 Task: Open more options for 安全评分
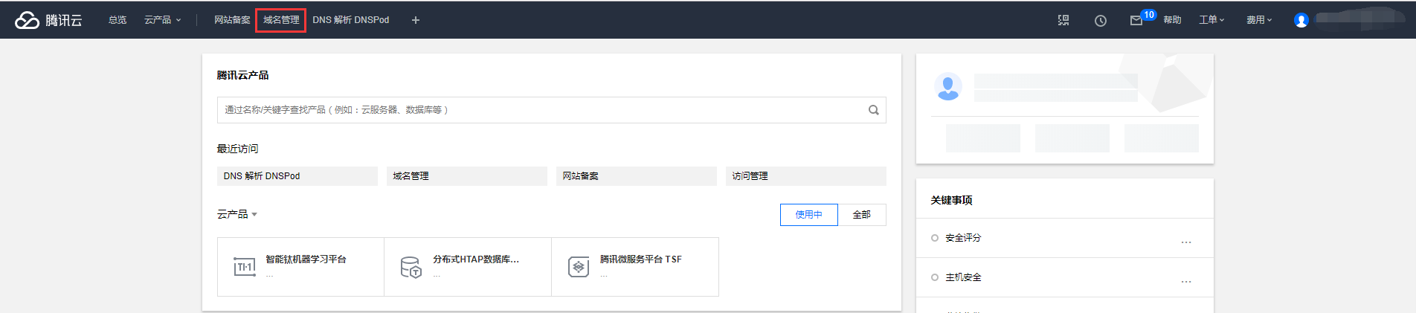1186,242
